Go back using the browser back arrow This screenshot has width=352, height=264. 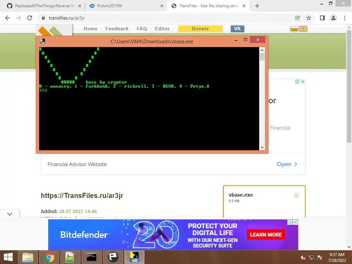click(8, 18)
